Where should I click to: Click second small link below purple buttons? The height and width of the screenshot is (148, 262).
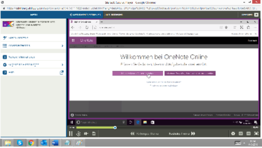164,86
